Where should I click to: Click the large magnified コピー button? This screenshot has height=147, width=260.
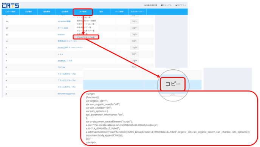173,84
